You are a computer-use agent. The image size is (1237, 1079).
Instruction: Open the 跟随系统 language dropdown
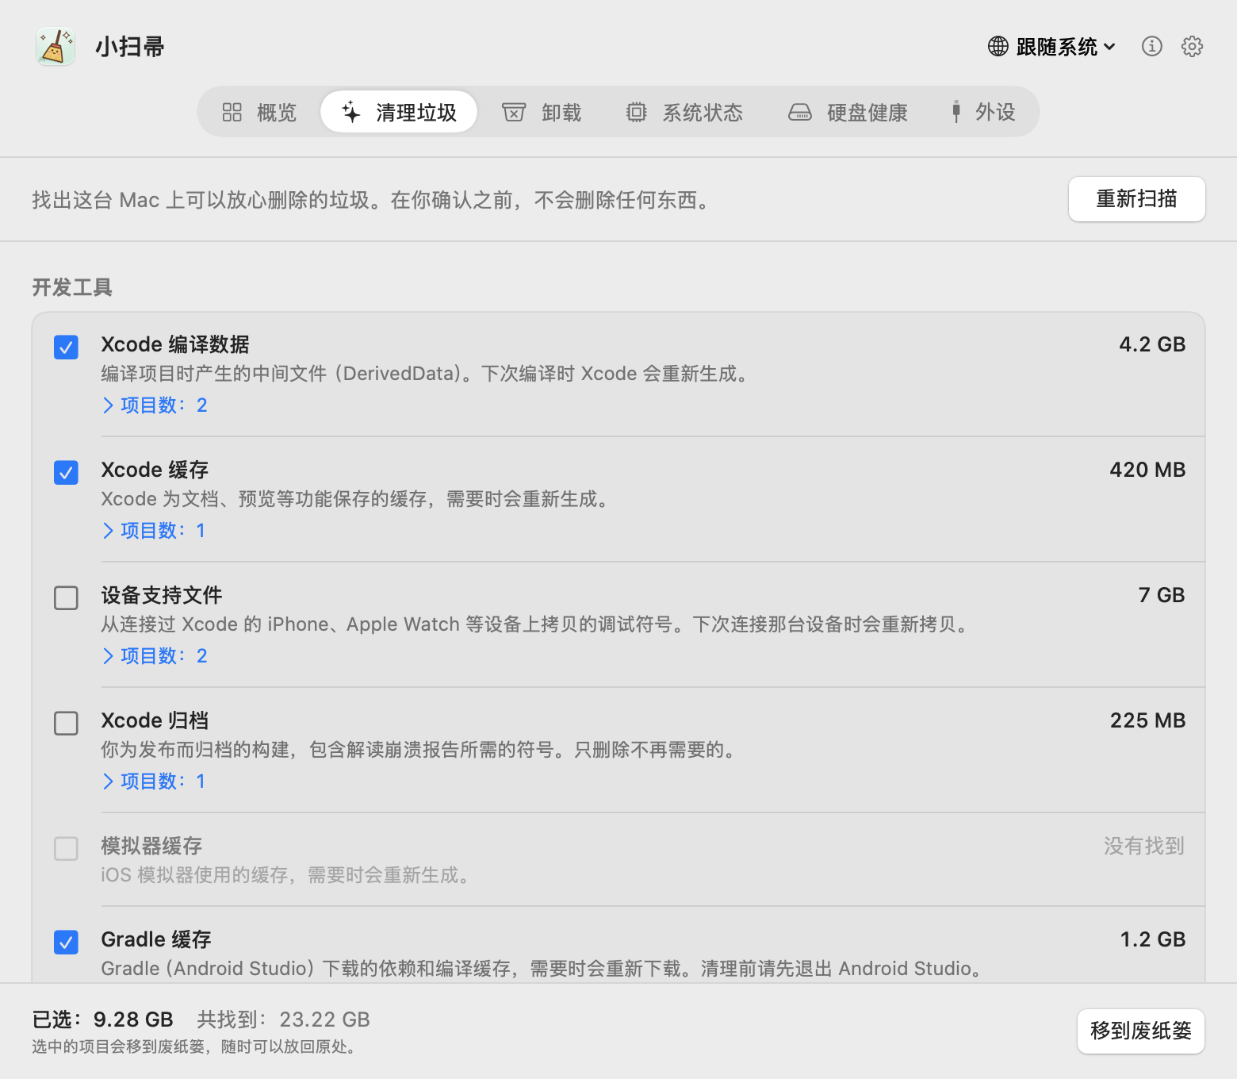point(1051,47)
